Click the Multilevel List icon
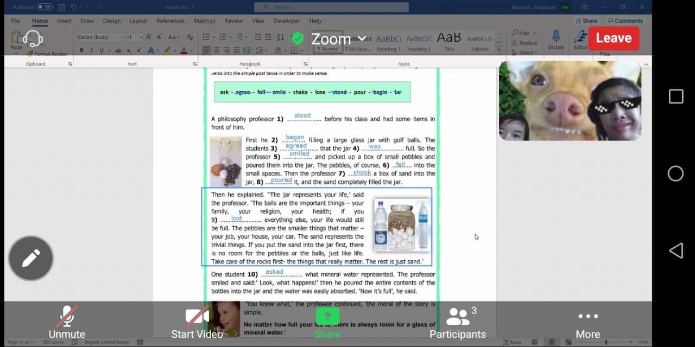 tap(239, 37)
